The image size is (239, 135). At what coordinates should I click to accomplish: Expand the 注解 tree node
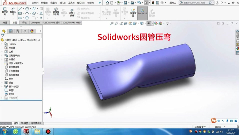[x=2, y=52]
